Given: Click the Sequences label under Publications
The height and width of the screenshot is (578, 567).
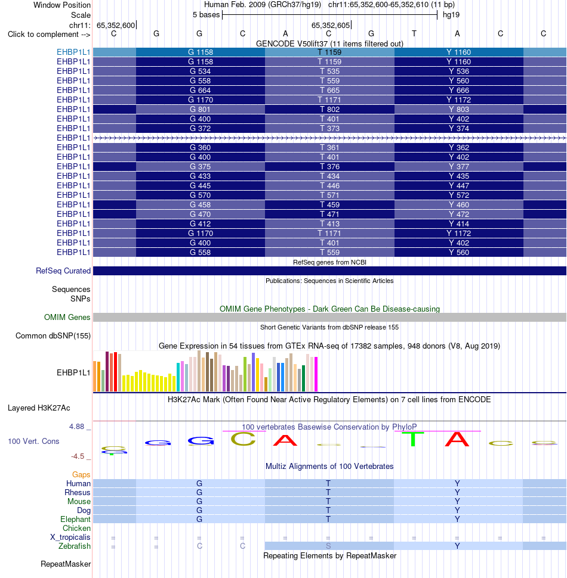Looking at the screenshot, I should coord(71,290).
